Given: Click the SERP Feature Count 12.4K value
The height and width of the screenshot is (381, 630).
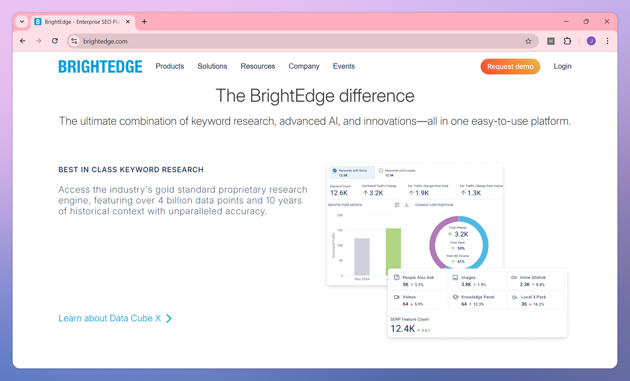Looking at the screenshot, I should click(403, 329).
